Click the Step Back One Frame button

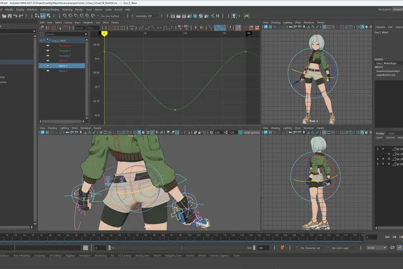coord(394,237)
